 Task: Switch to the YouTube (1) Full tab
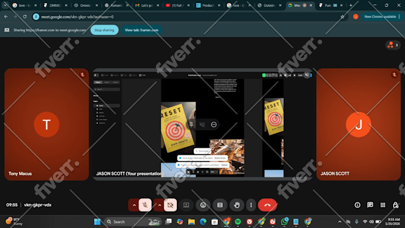click(177, 5)
